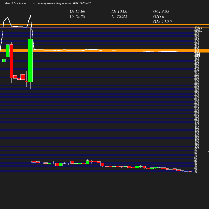This screenshot has width=209, height=209.
Task: Click the 'Monthly Charts' title text
Action: [15, 3]
